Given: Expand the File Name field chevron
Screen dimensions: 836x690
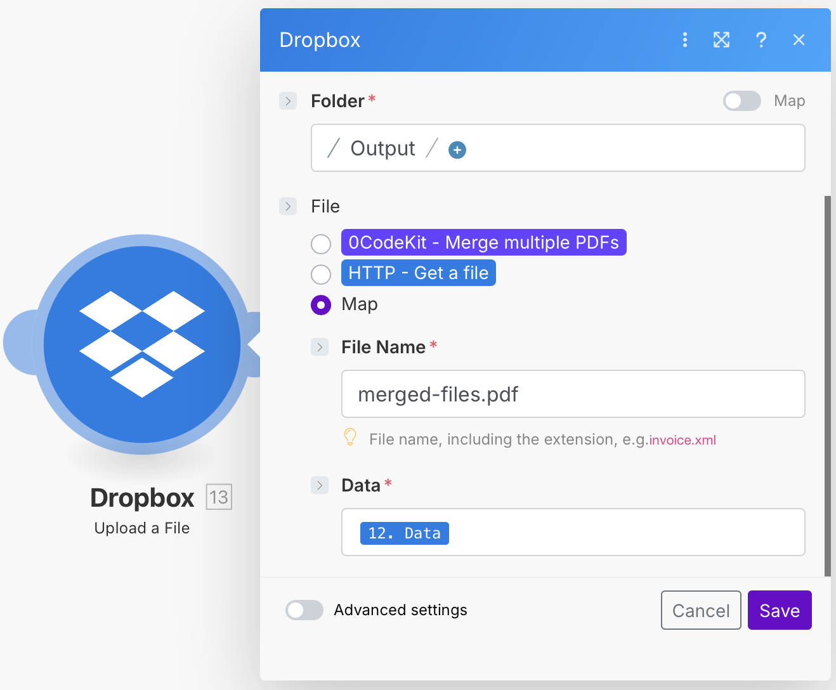Looking at the screenshot, I should coord(320,347).
